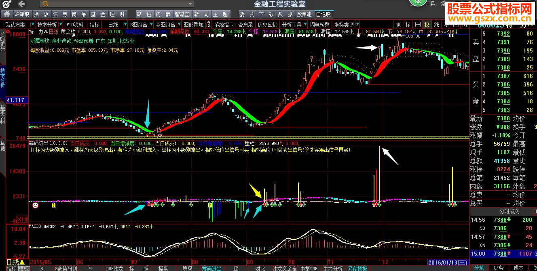Click the 标 marker icon
Viewport: 537px width, 271px height.
click(x=408, y=25)
